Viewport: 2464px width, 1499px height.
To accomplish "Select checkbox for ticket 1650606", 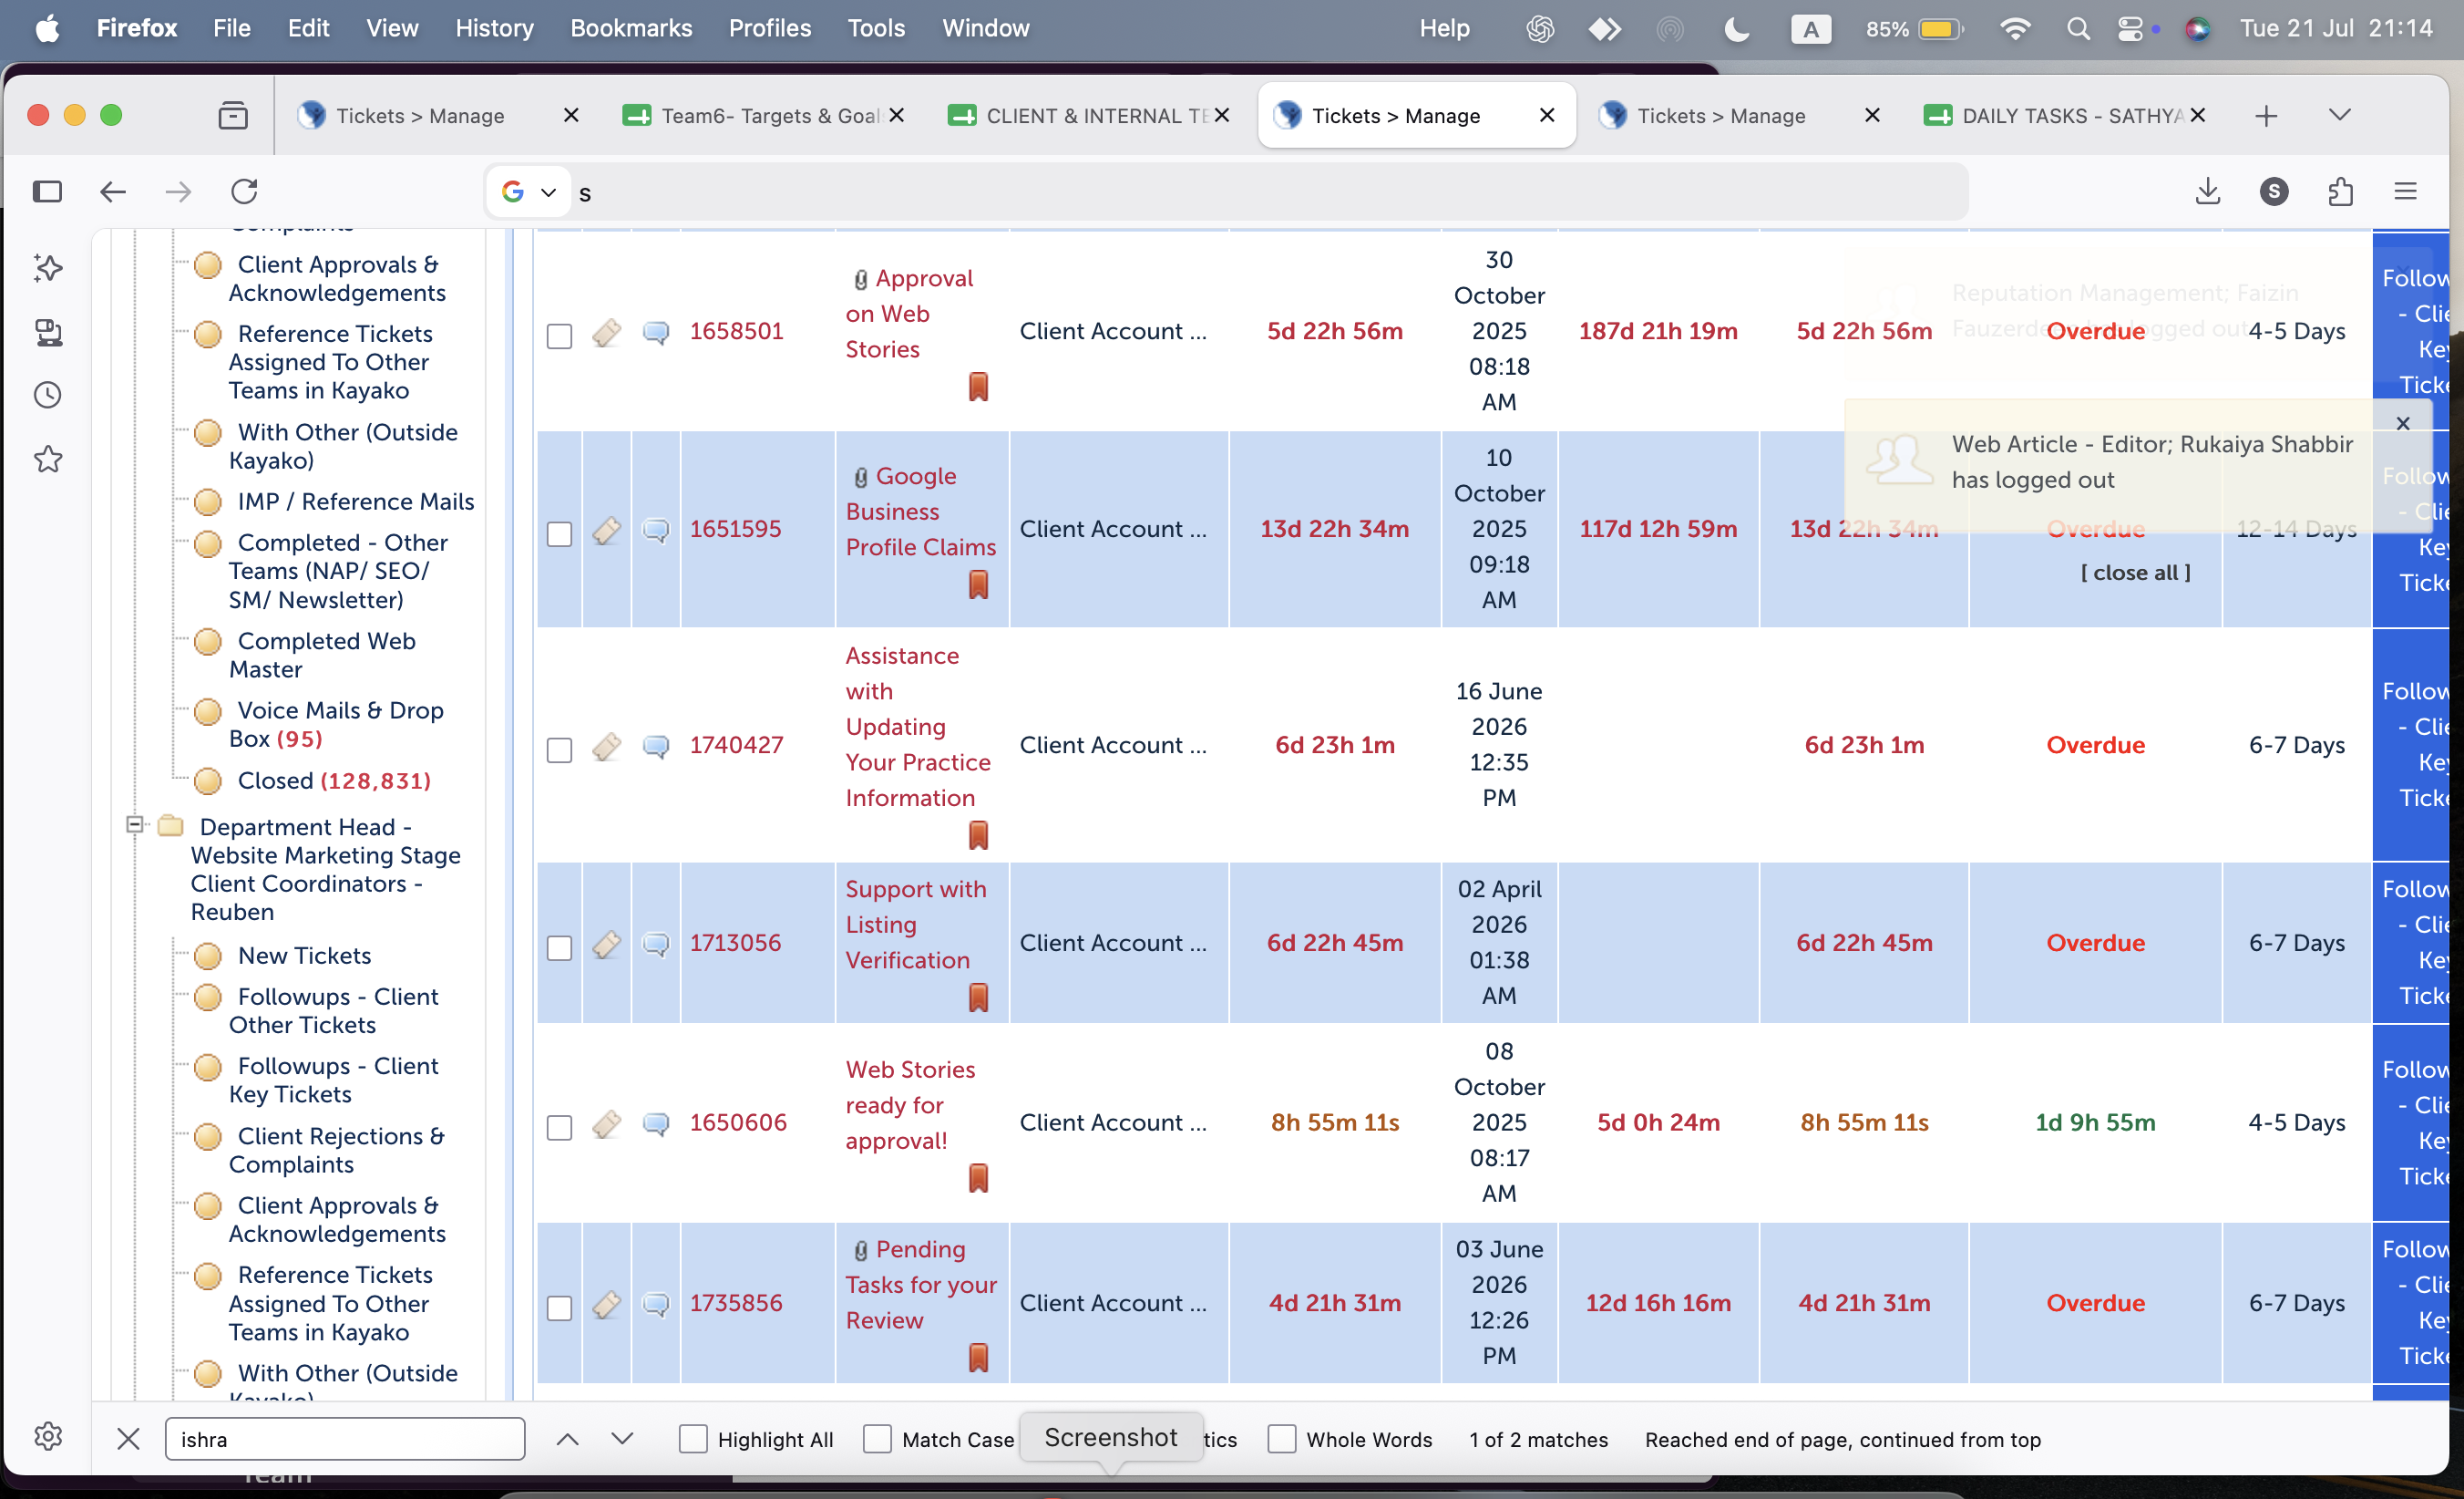I will 559,1128.
